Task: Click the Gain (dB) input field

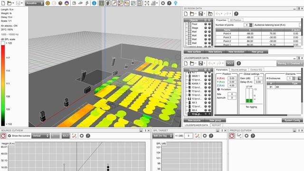Action: pyautogui.click(x=258, y=78)
